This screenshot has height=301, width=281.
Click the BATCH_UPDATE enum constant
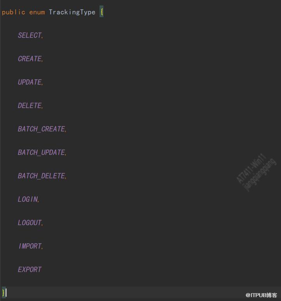[41, 152]
